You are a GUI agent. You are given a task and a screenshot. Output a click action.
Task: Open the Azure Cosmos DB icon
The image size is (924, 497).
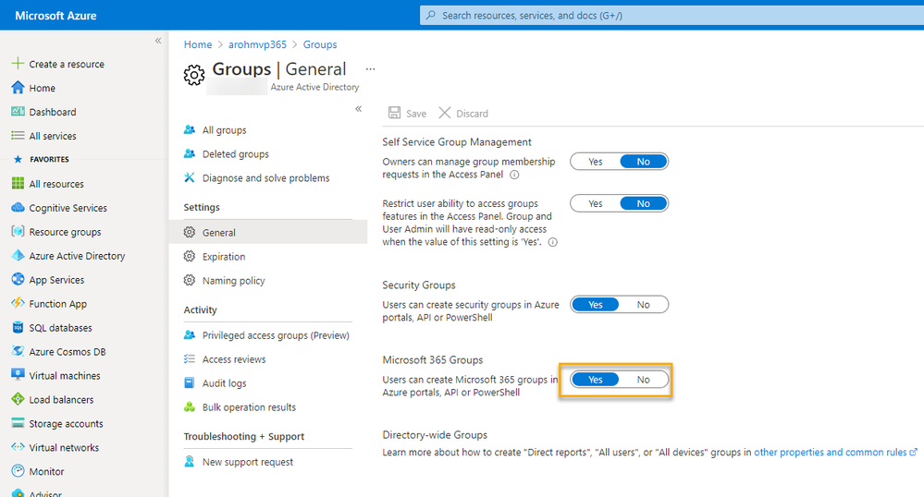[18, 352]
